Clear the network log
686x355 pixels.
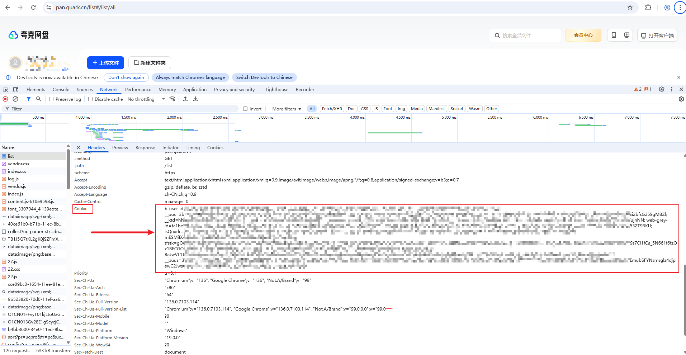[x=15, y=99]
